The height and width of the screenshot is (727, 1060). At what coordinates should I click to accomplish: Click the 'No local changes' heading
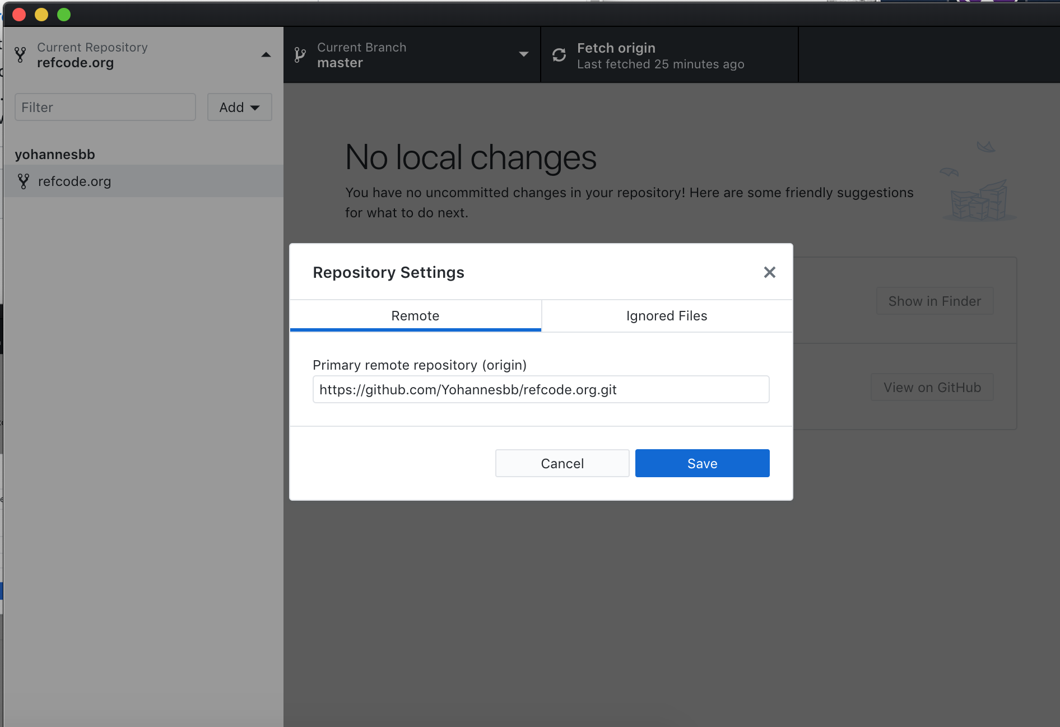471,157
